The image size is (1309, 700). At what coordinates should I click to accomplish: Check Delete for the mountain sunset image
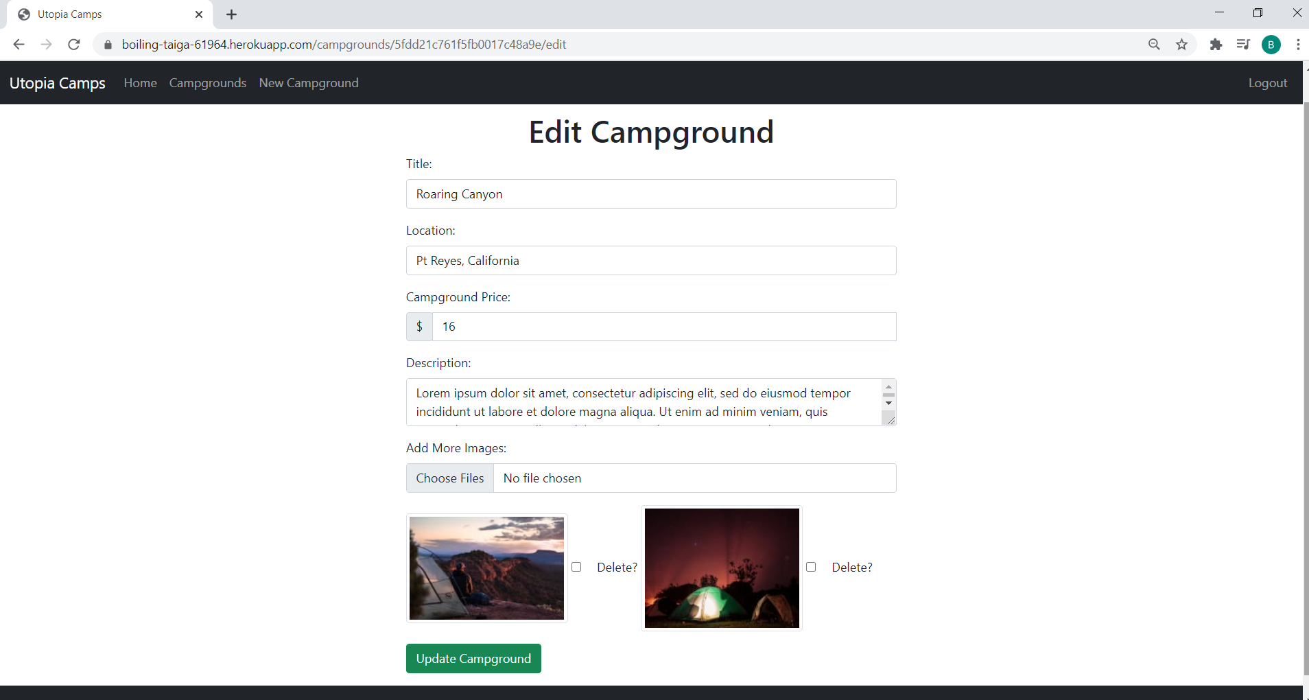point(576,567)
